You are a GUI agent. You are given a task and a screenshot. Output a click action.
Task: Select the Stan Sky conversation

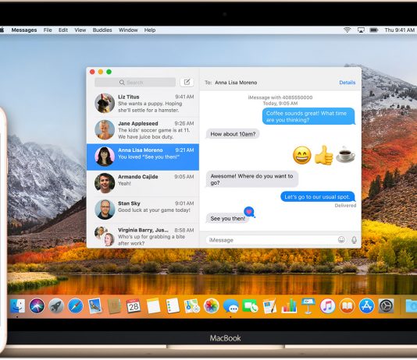143,210
